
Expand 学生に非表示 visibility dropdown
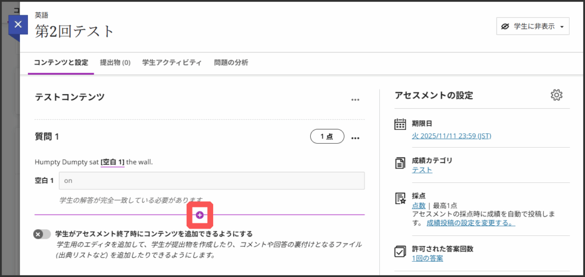pyautogui.click(x=532, y=27)
